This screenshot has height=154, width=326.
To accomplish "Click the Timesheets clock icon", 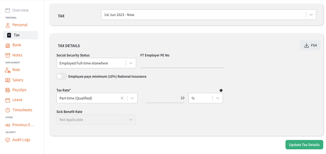I will click(8, 110).
